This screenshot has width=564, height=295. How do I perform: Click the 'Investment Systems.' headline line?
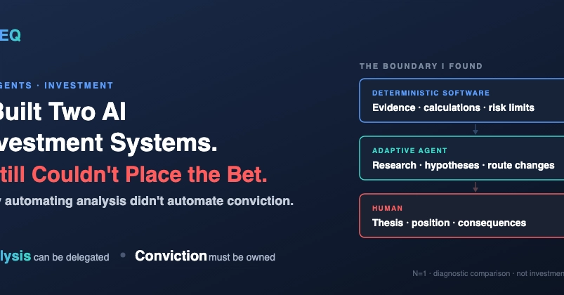pyautogui.click(x=109, y=143)
